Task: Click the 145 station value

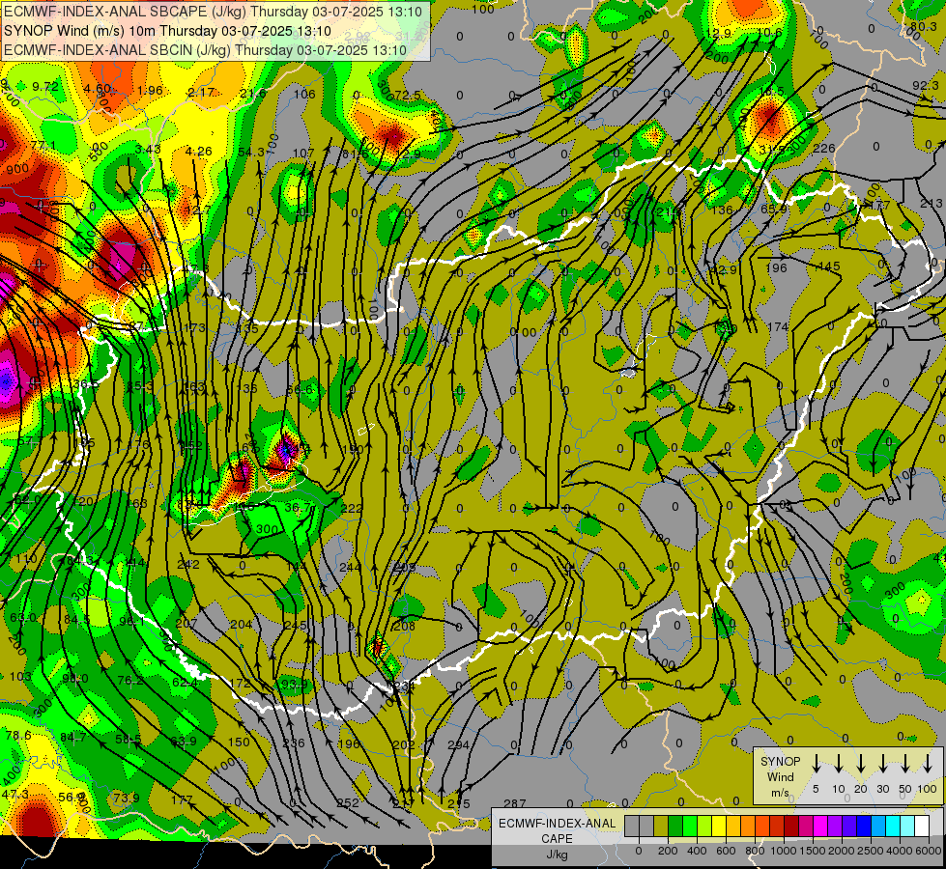Action: tap(829, 266)
